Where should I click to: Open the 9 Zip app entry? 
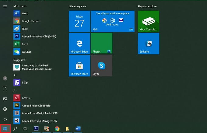(36, 82)
